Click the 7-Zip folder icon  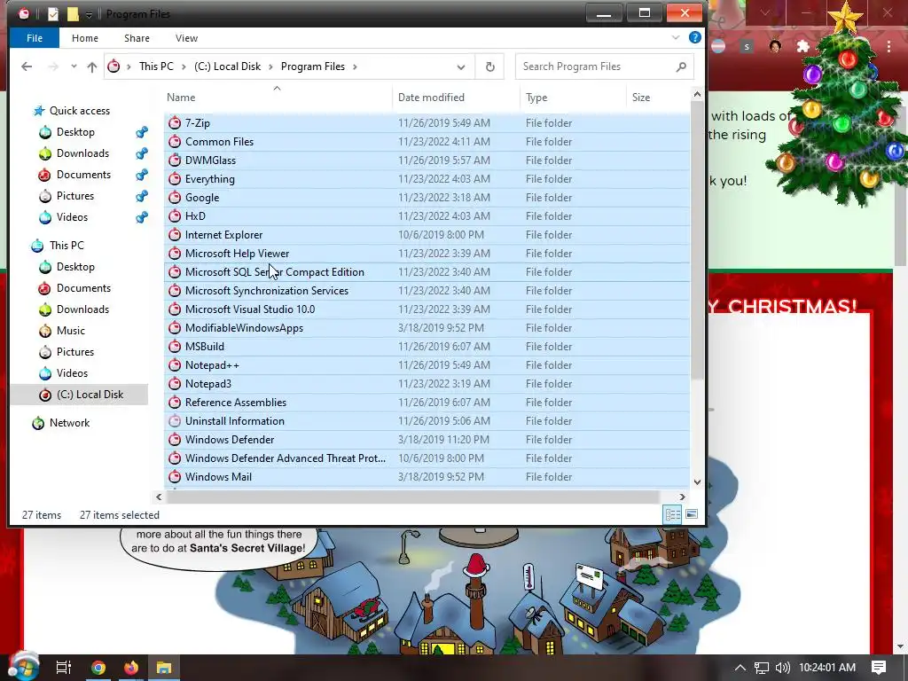(175, 122)
